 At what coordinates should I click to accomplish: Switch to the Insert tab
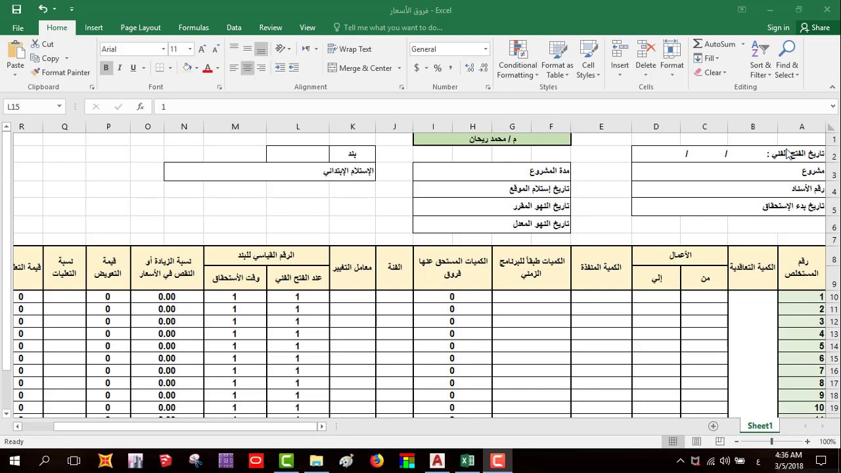tap(93, 28)
